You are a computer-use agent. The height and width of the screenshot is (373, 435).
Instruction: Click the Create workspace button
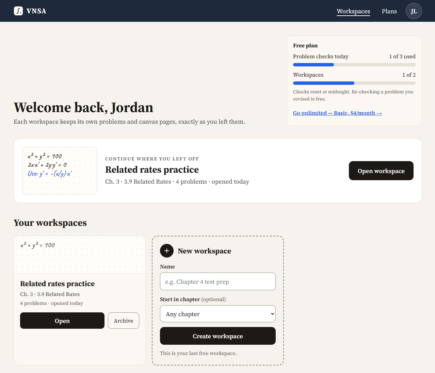[x=218, y=336]
